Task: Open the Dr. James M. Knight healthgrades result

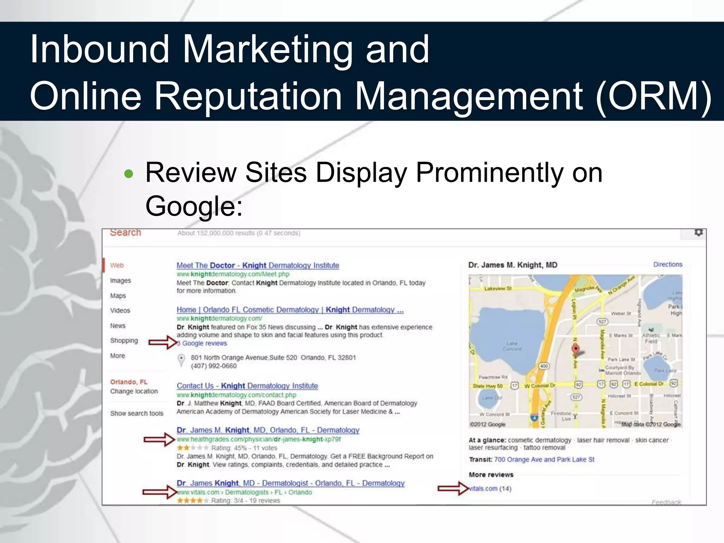Action: pos(268,430)
